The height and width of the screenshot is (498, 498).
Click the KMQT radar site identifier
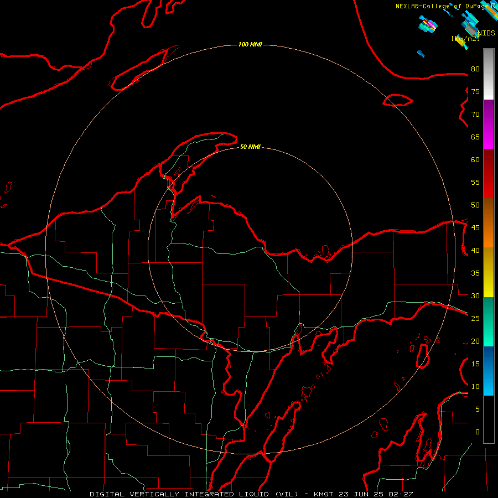pos(325,494)
